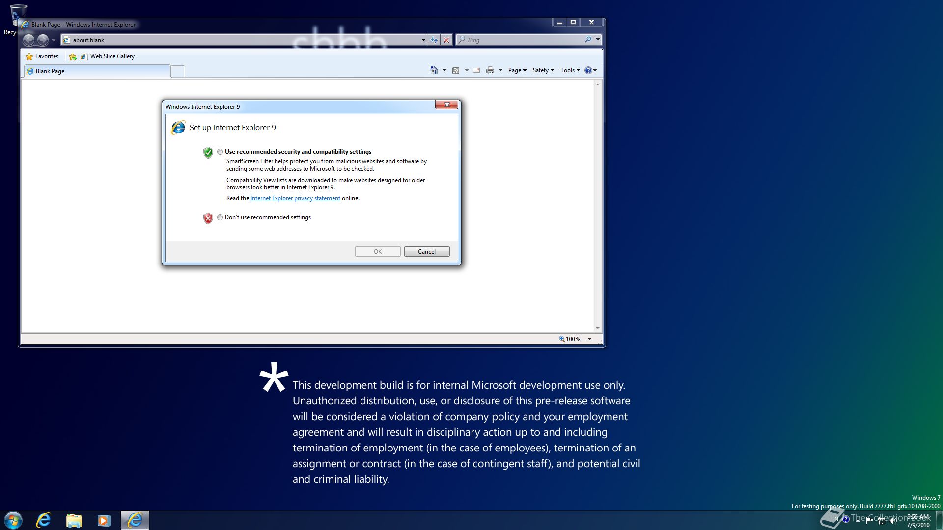943x530 pixels.
Task: Click the Action Center flag icon
Action: pyautogui.click(x=870, y=520)
